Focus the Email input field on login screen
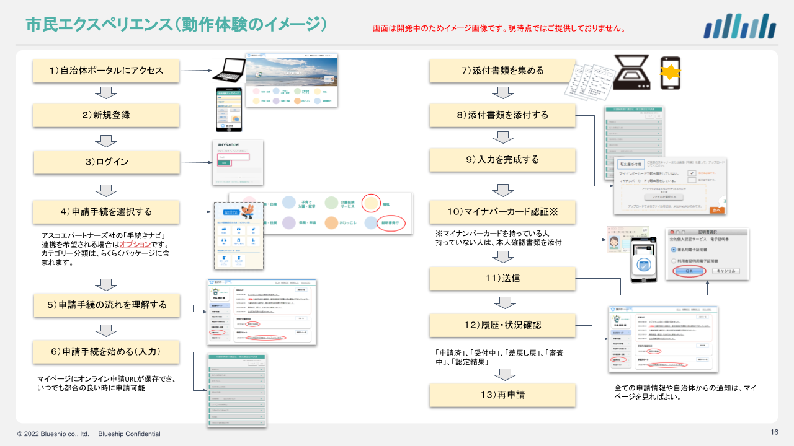 click(x=233, y=157)
